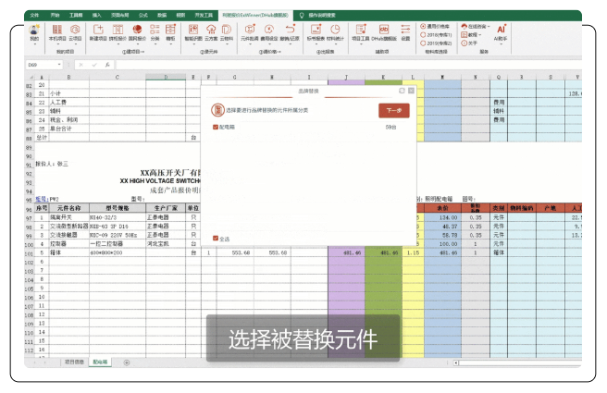The image size is (607, 393).
Task: Expand the arrow under 智能识图
Action: 193,44
